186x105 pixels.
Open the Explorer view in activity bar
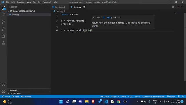coord(3,8)
